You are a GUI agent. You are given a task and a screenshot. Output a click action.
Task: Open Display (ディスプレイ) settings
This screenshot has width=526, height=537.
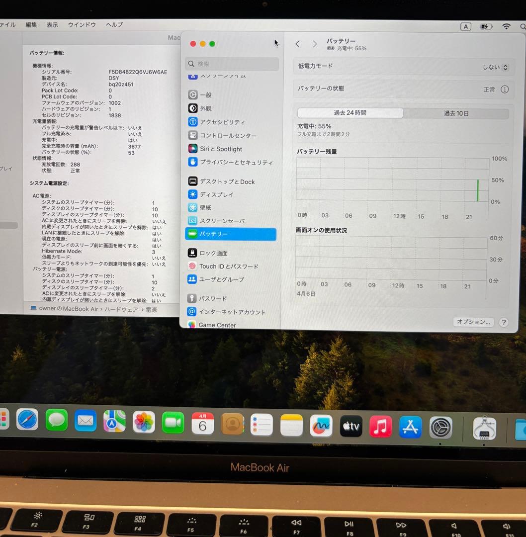pyautogui.click(x=211, y=194)
